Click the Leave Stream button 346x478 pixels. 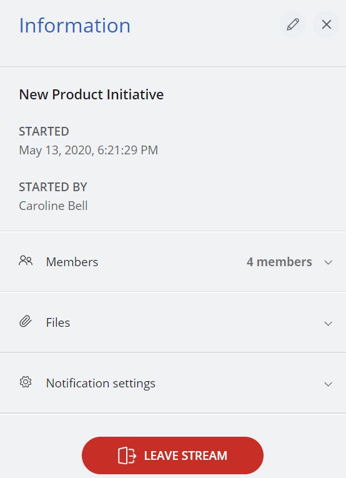173,456
